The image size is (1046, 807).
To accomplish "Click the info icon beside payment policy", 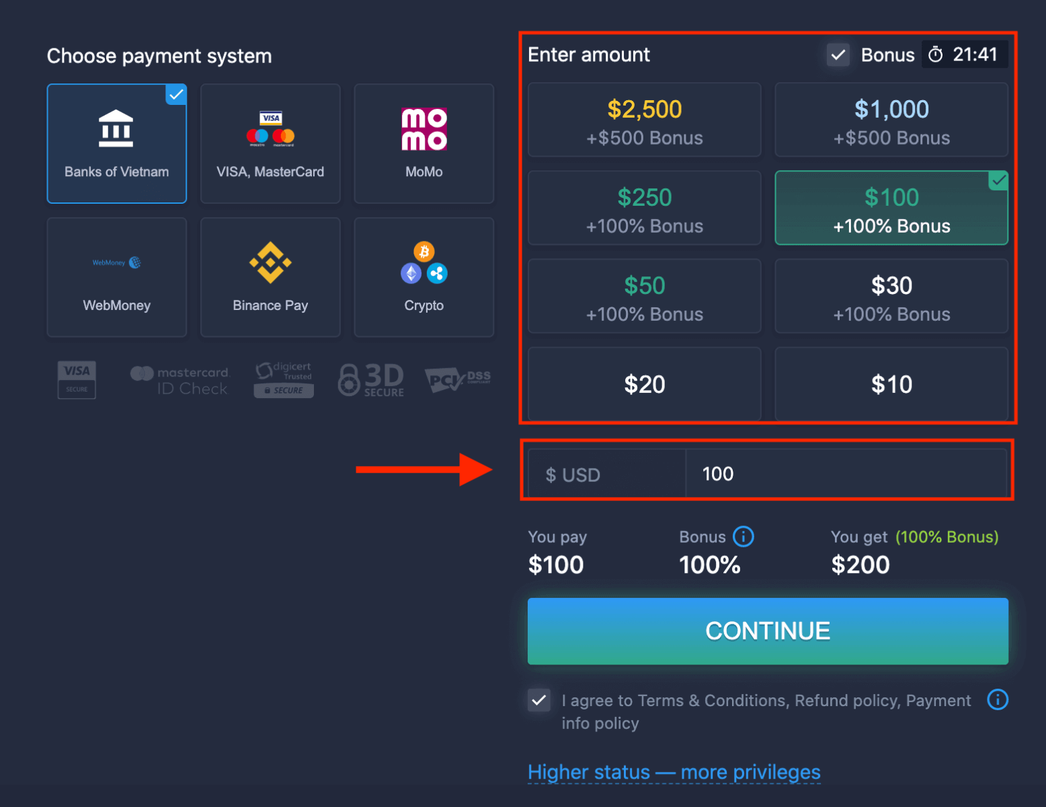I will (x=998, y=699).
